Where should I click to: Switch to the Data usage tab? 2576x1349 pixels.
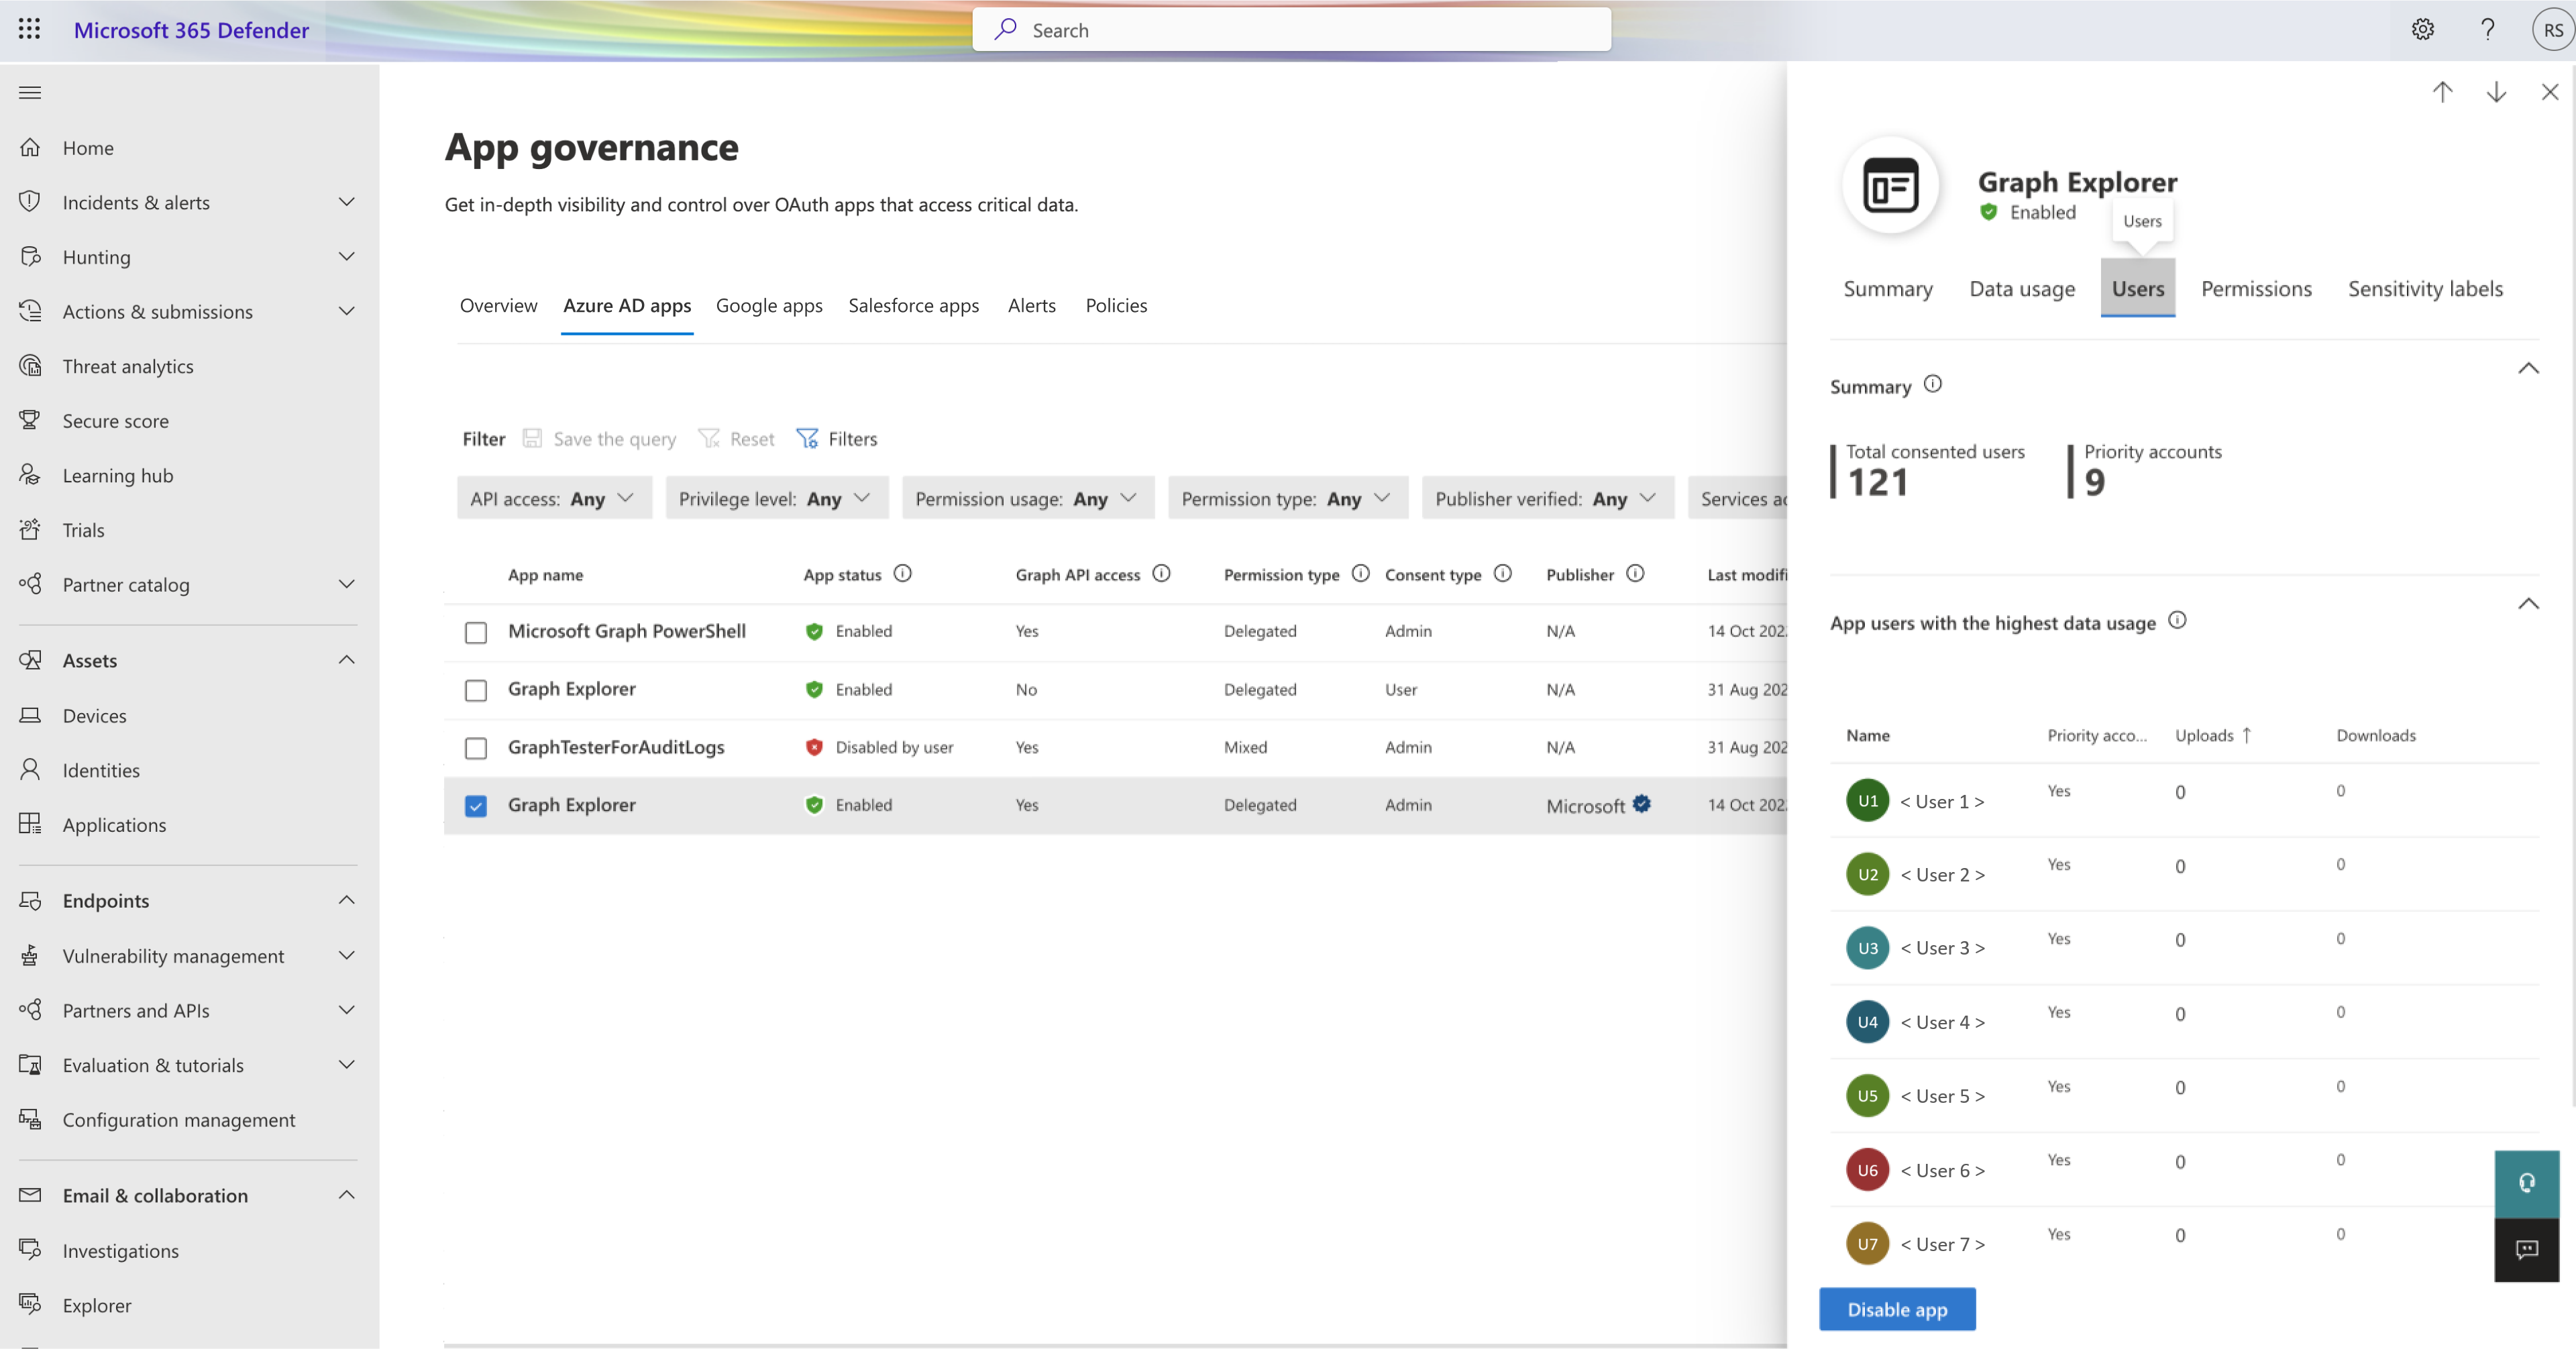point(2023,288)
